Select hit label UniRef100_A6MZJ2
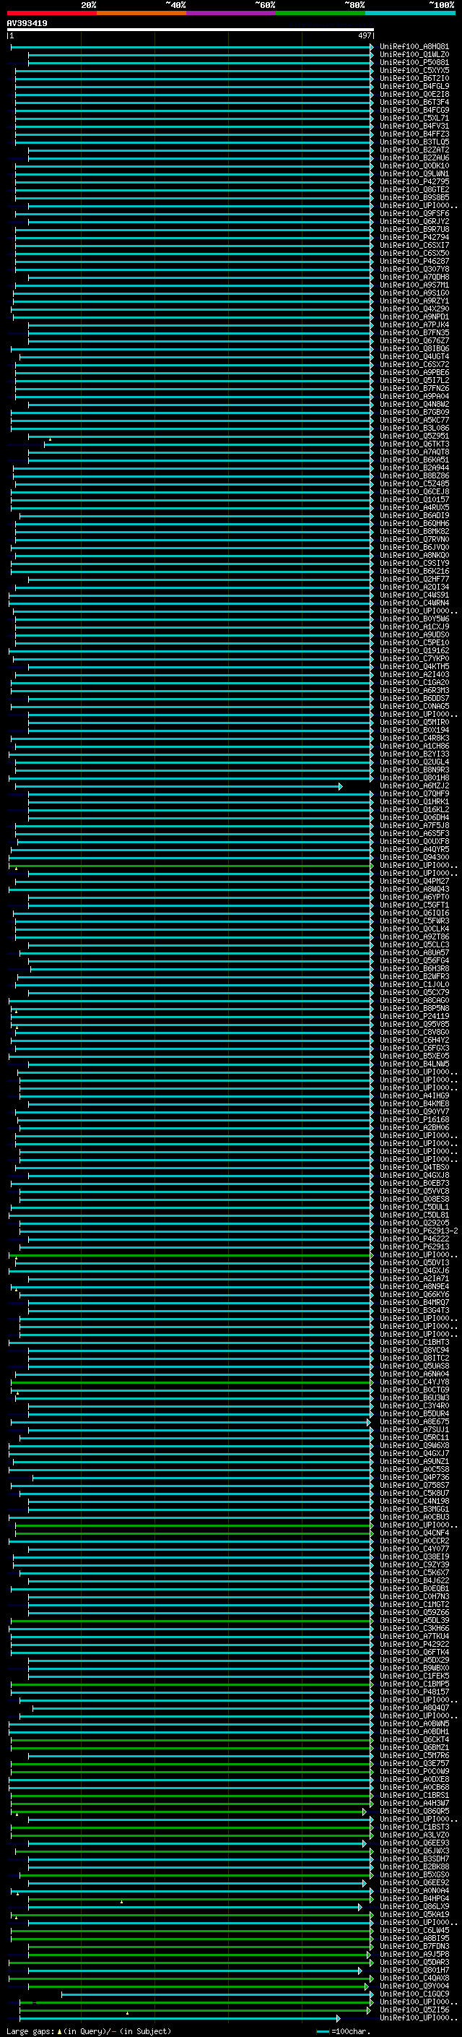 pyautogui.click(x=414, y=786)
